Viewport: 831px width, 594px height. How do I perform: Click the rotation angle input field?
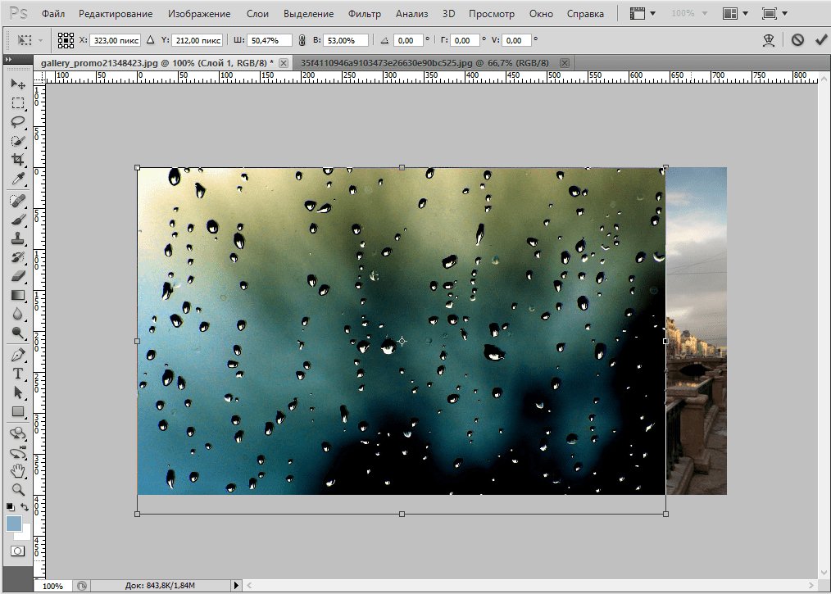pyautogui.click(x=407, y=40)
